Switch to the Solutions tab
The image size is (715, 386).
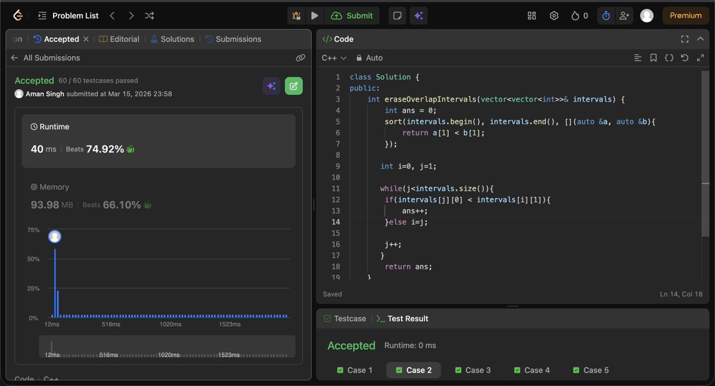172,39
